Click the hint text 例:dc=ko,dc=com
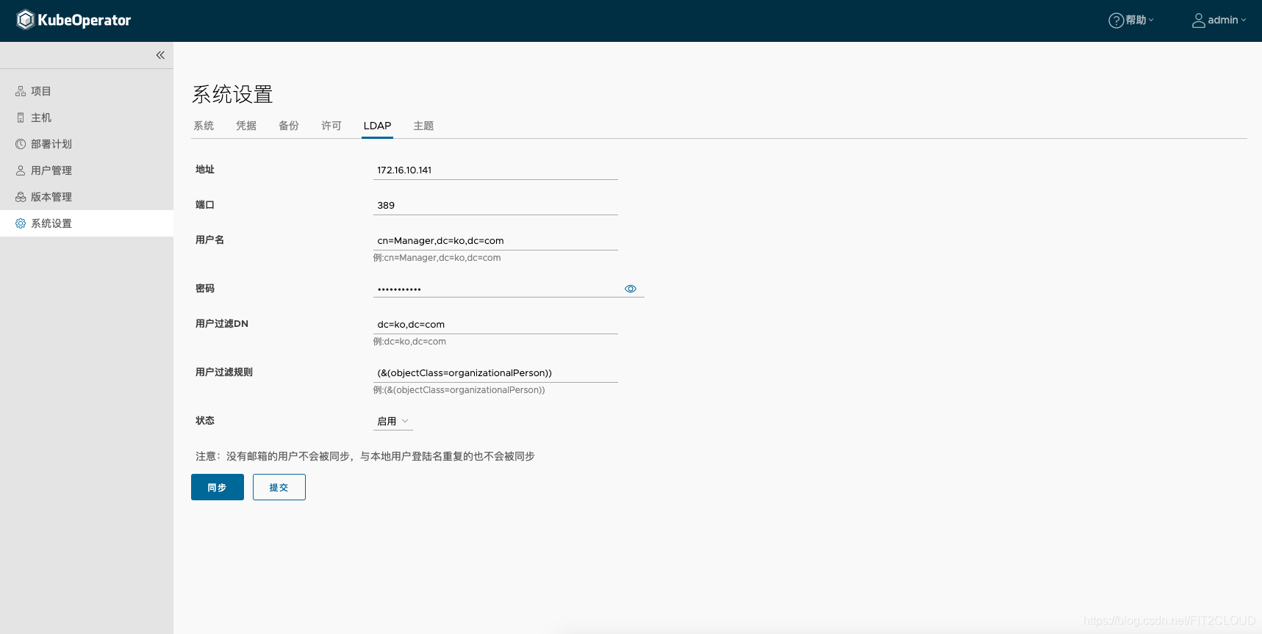The width and height of the screenshot is (1262, 634). point(409,342)
